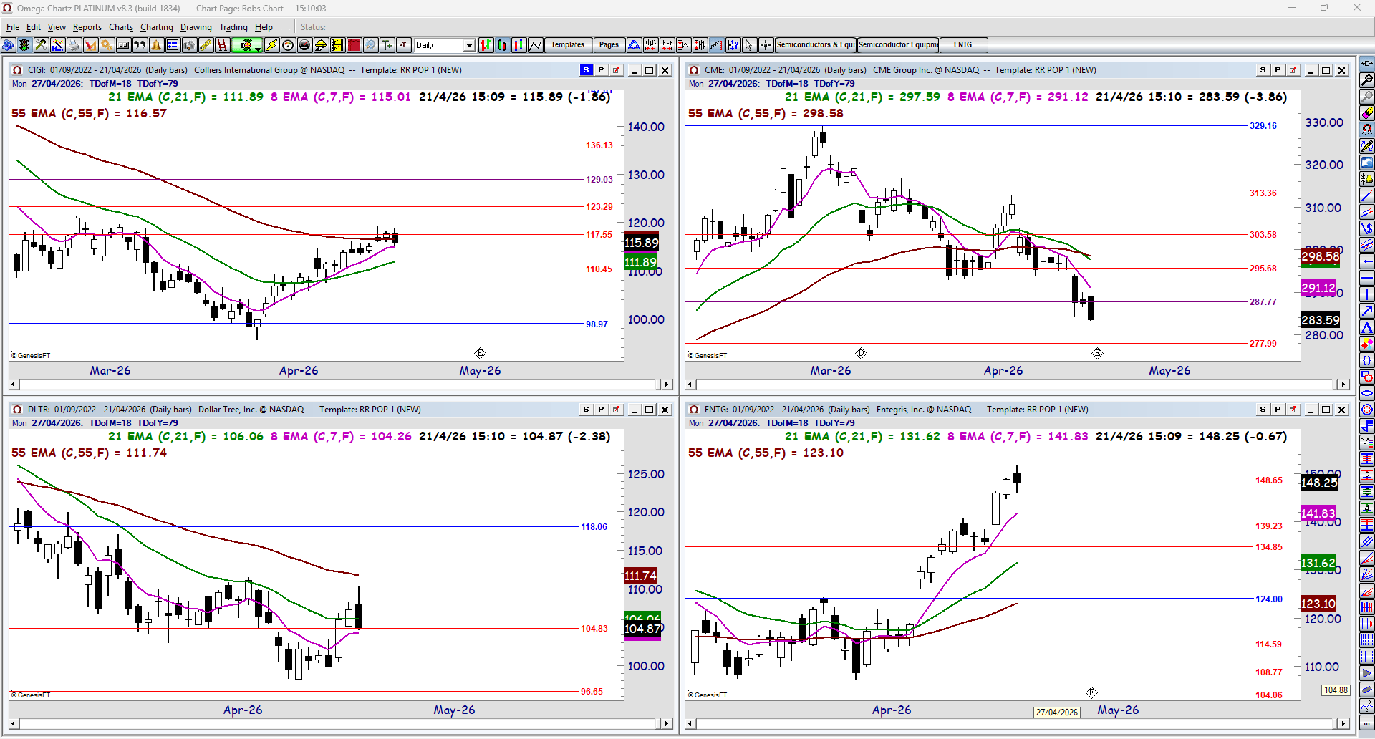Toggle the S button on ENTG chart
The width and height of the screenshot is (1375, 739).
pyautogui.click(x=1263, y=410)
